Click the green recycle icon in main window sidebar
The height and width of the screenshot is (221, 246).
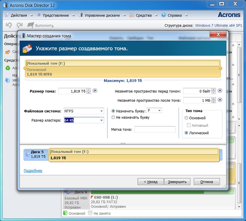coord(8,68)
